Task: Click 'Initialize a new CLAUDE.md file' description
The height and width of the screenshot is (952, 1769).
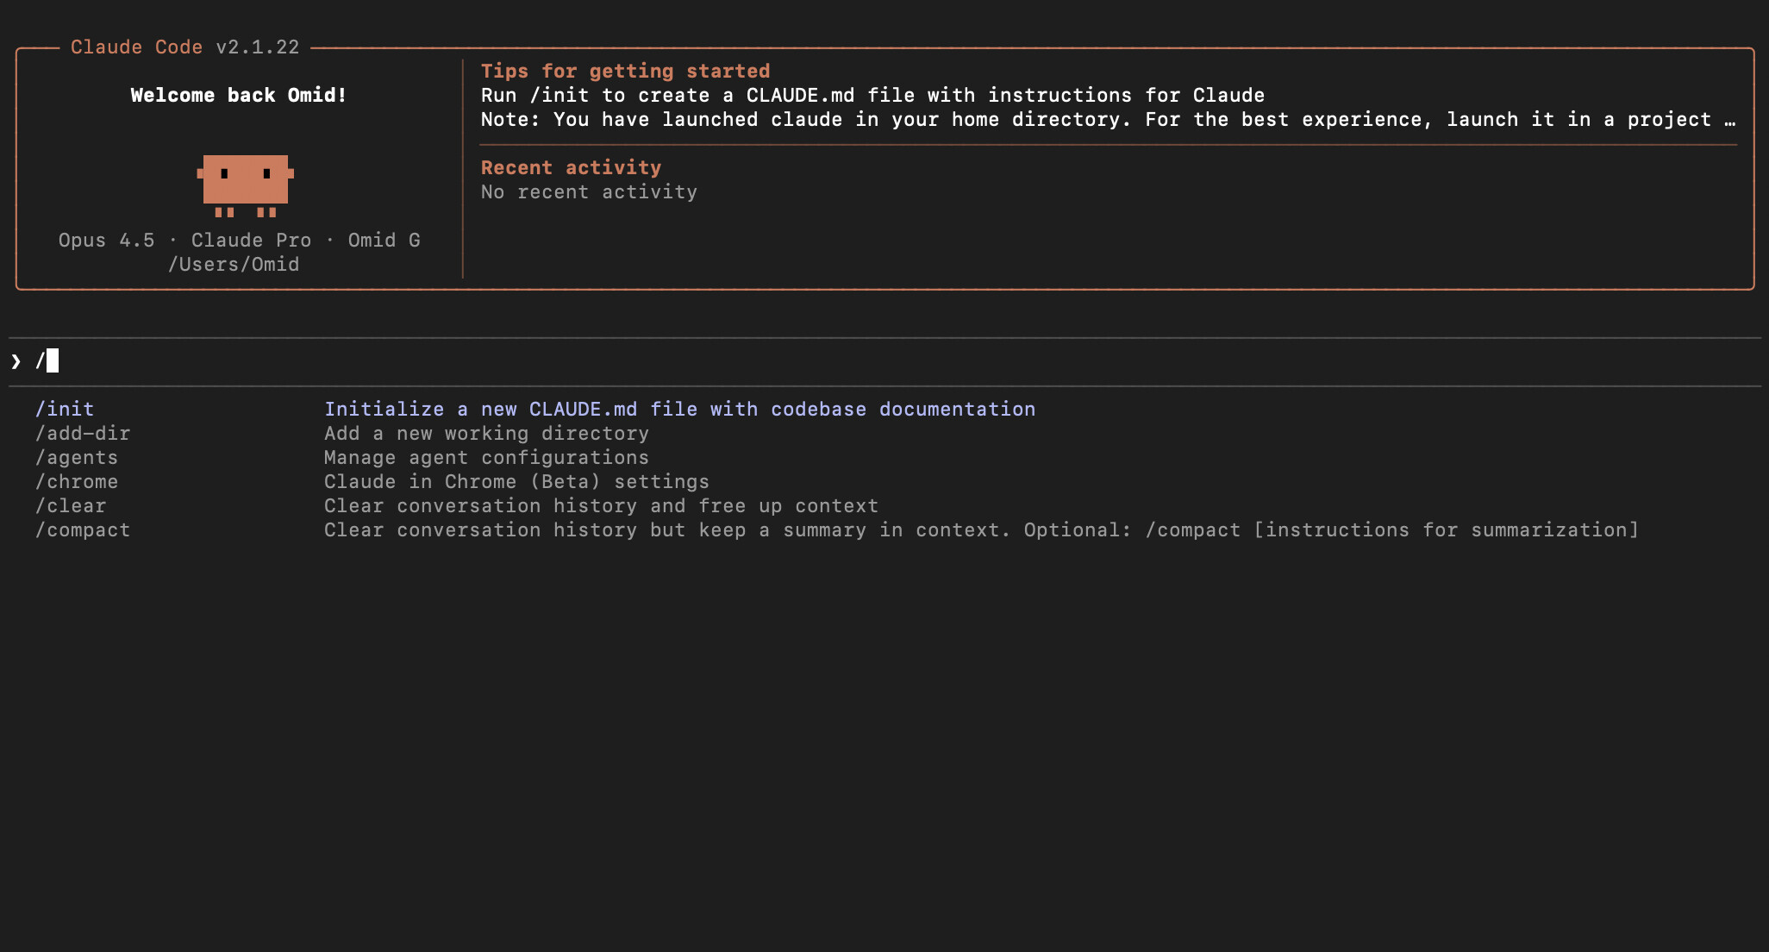Action: 679,409
